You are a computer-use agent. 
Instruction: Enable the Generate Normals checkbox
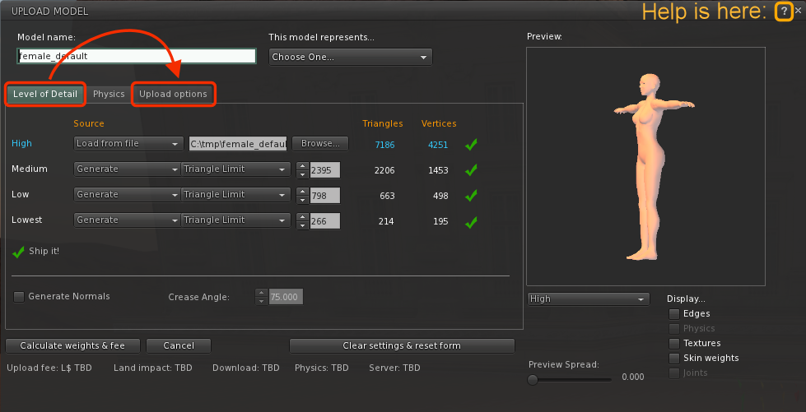(19, 296)
